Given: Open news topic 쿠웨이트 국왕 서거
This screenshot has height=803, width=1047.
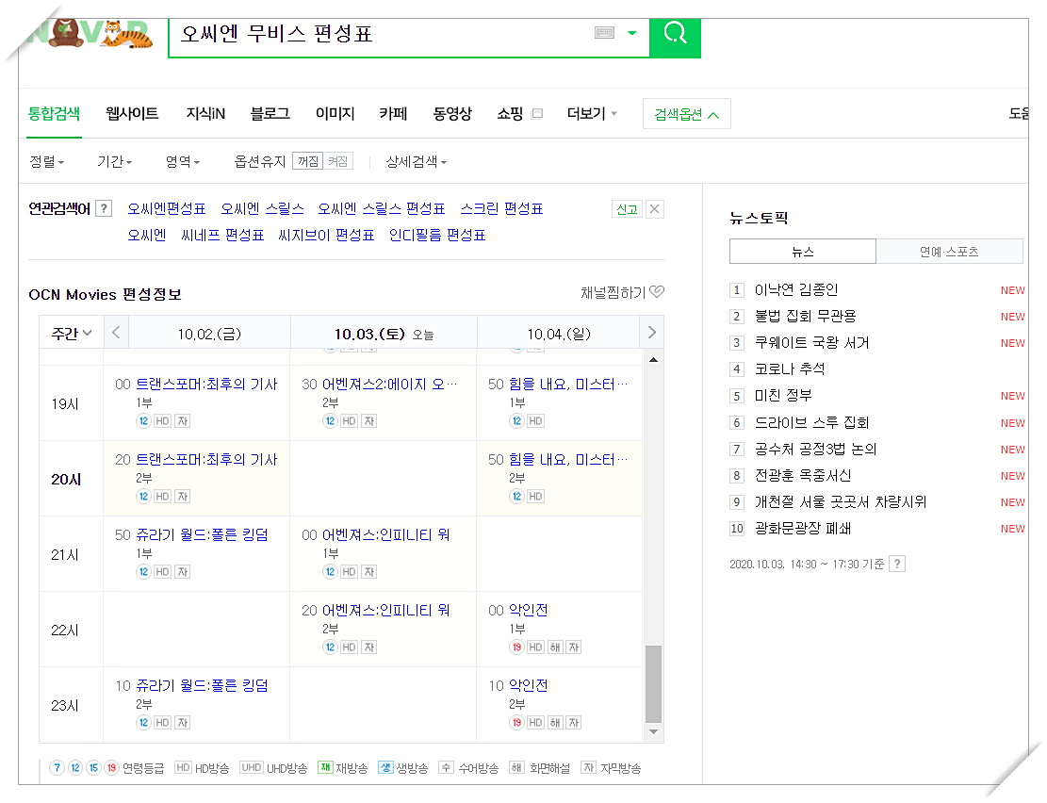Looking at the screenshot, I should point(811,343).
